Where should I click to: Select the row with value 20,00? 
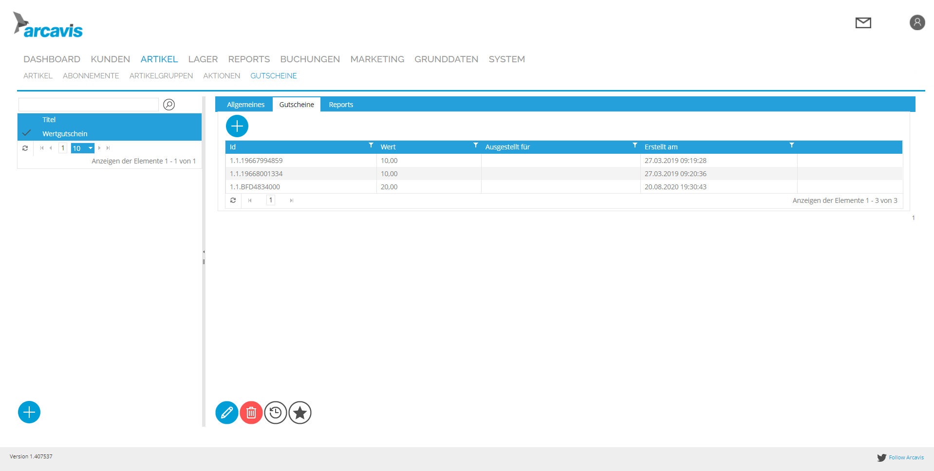tap(390, 186)
